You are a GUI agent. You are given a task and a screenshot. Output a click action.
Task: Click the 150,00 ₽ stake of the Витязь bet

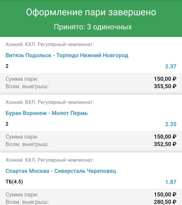(165, 79)
